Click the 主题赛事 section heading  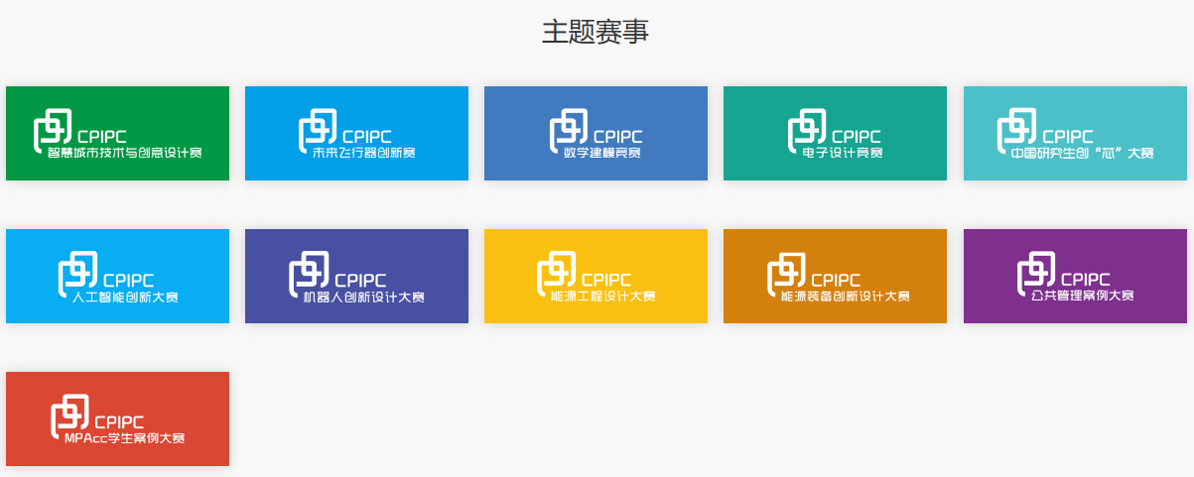[596, 32]
